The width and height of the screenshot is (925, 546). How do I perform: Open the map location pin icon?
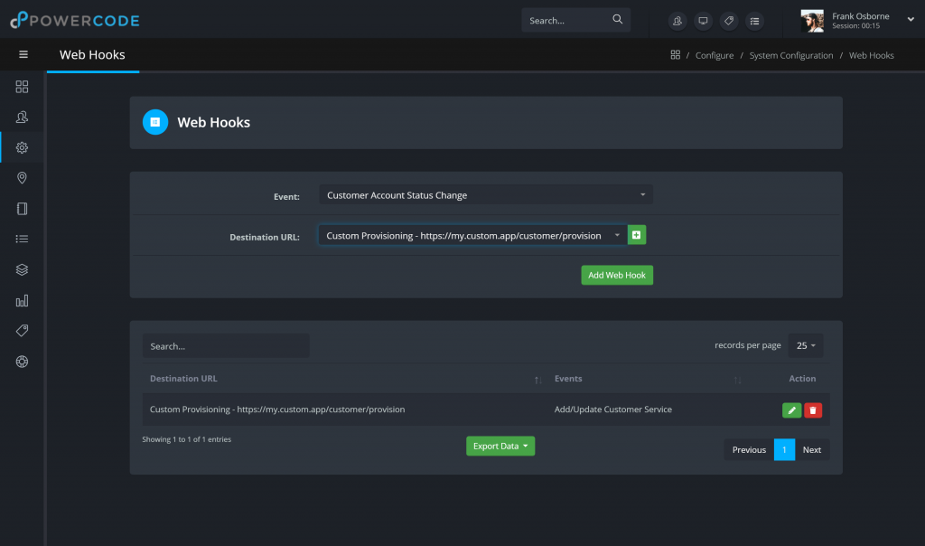coord(22,178)
